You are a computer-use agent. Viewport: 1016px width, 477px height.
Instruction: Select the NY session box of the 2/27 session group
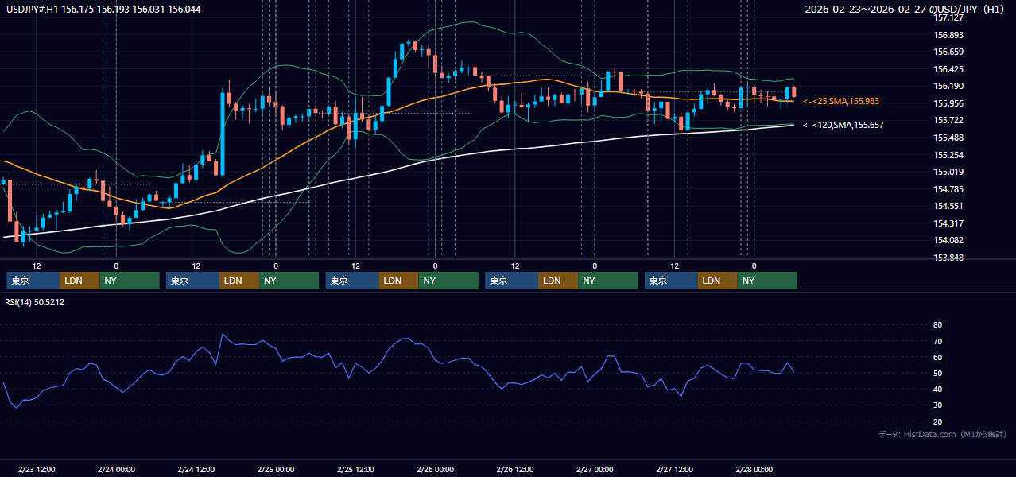pos(767,281)
